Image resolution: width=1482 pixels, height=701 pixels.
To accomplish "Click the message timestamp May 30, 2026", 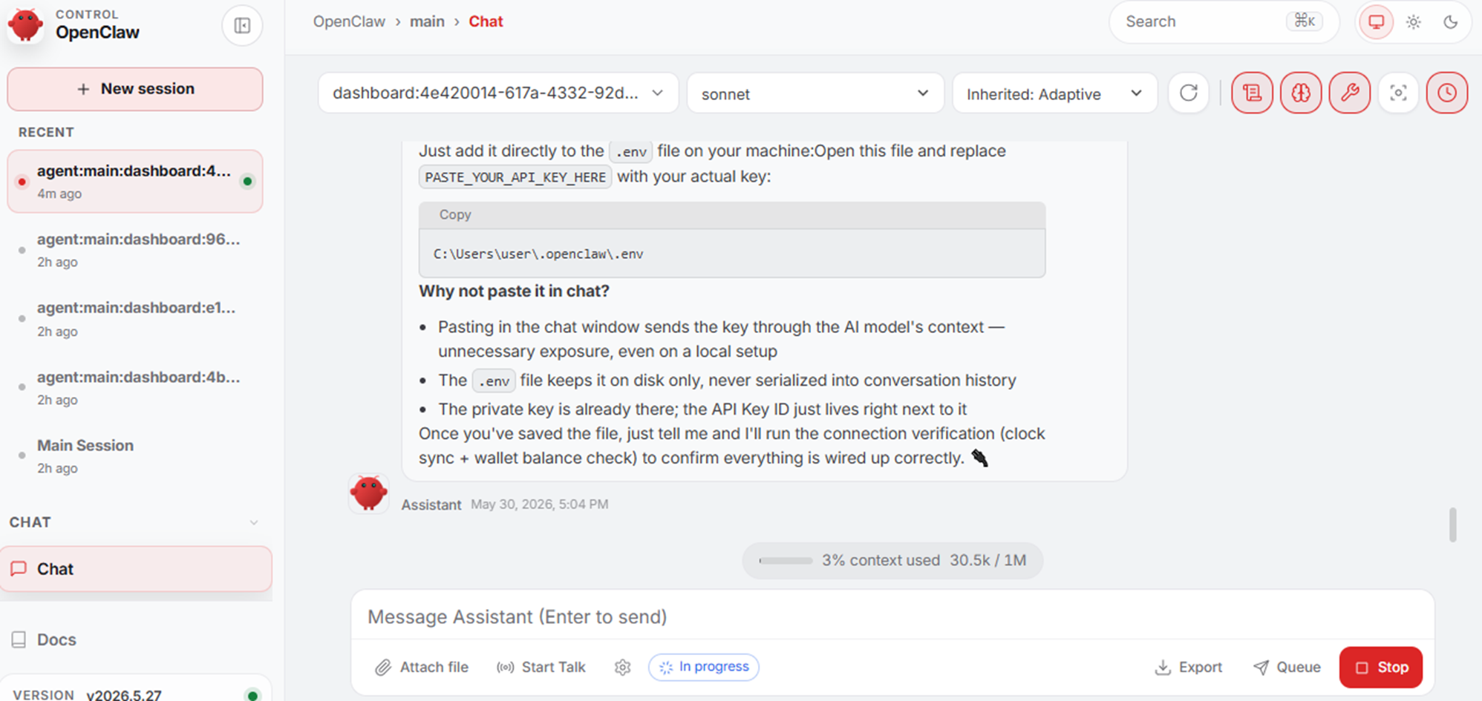I will [539, 504].
